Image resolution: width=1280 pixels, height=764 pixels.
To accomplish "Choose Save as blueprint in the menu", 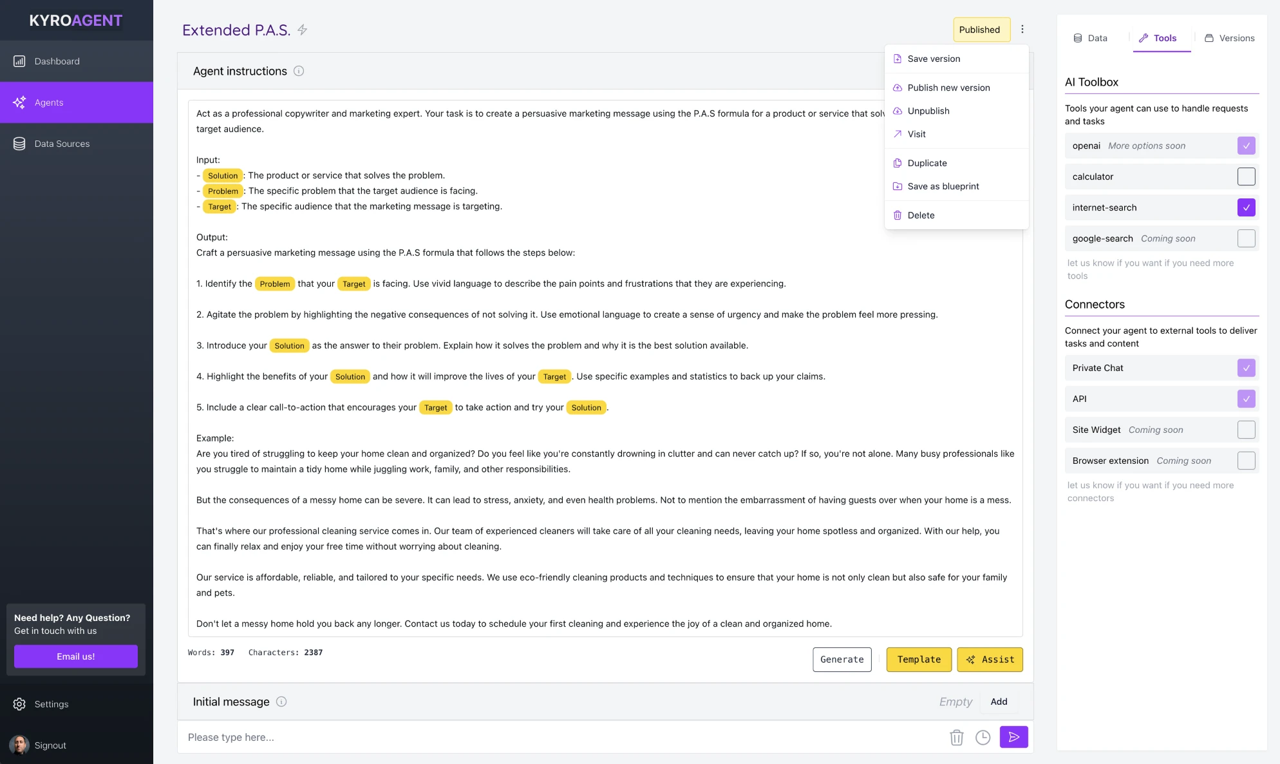I will pyautogui.click(x=943, y=186).
